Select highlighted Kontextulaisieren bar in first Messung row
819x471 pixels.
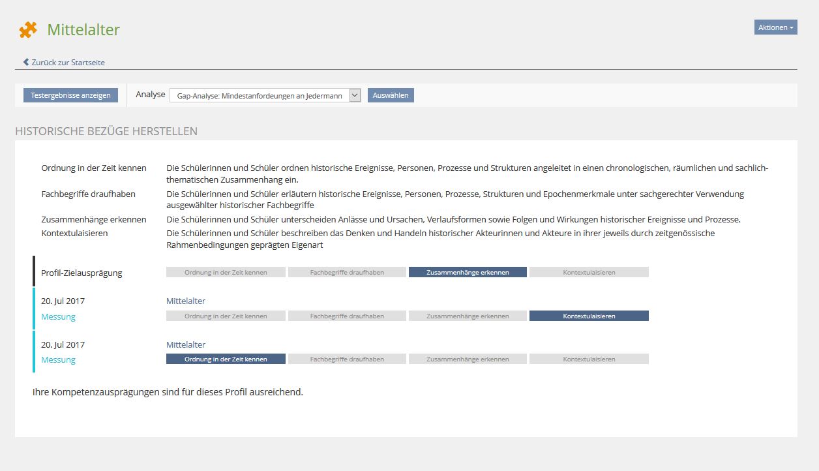[x=589, y=316]
